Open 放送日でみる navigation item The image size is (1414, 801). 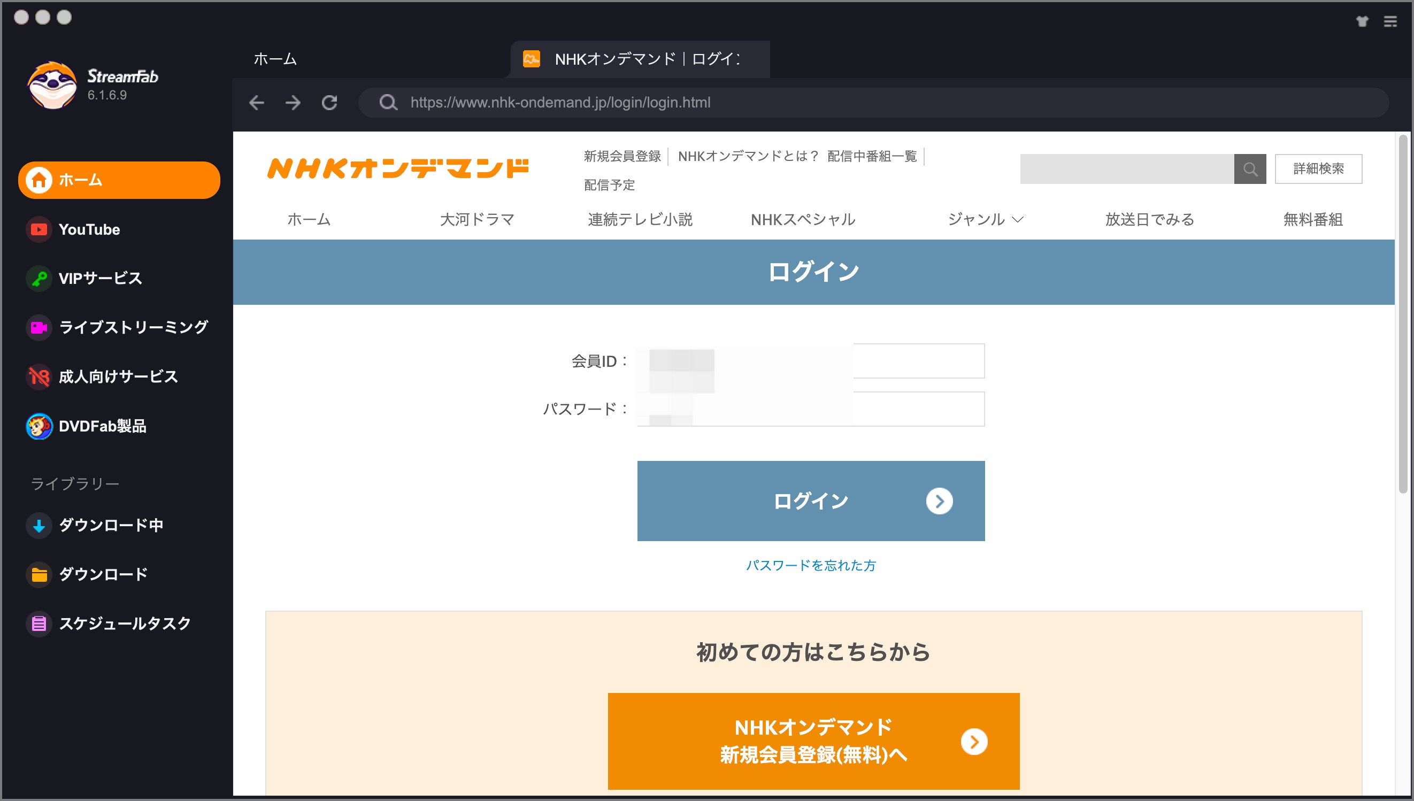1149,220
